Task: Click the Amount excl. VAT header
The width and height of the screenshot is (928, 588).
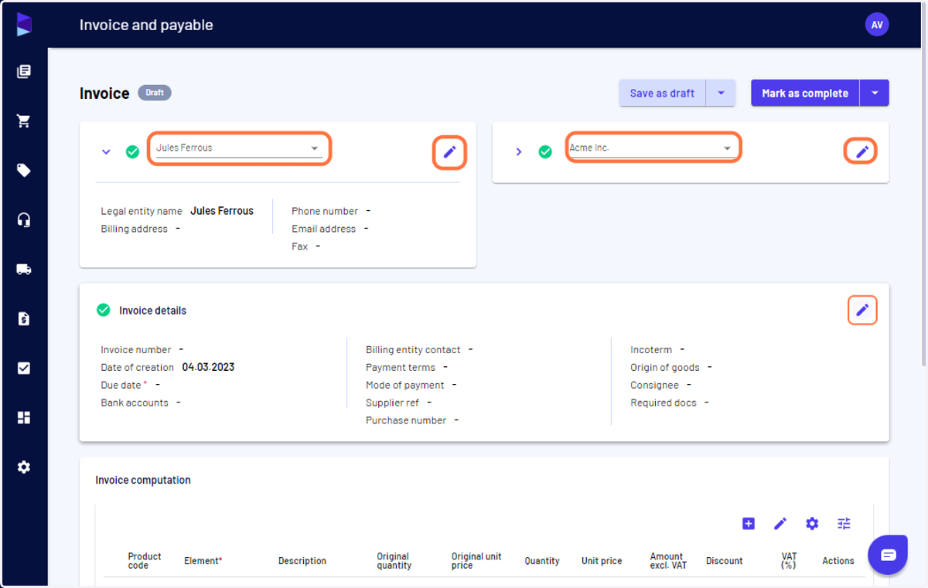Action: click(668, 561)
